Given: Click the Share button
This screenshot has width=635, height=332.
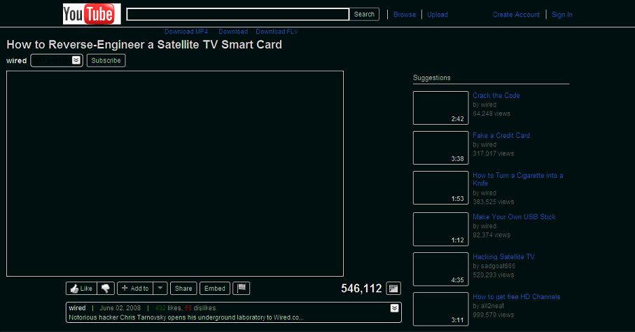Looking at the screenshot, I should (x=183, y=288).
